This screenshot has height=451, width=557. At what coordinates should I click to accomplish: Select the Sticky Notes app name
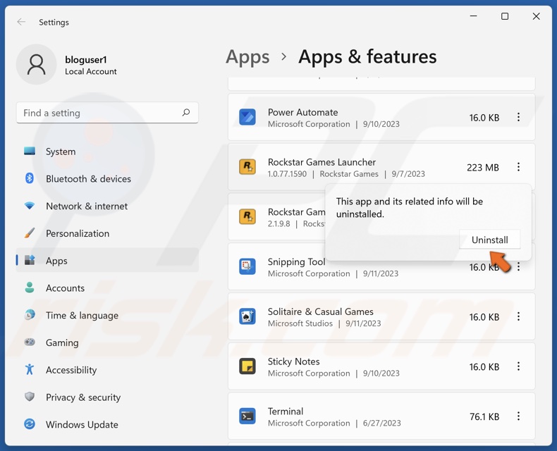tap(293, 362)
